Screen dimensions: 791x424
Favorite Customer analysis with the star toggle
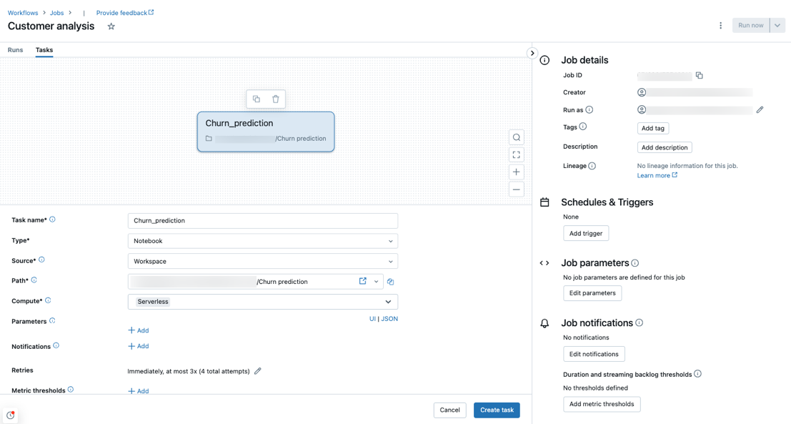(111, 26)
